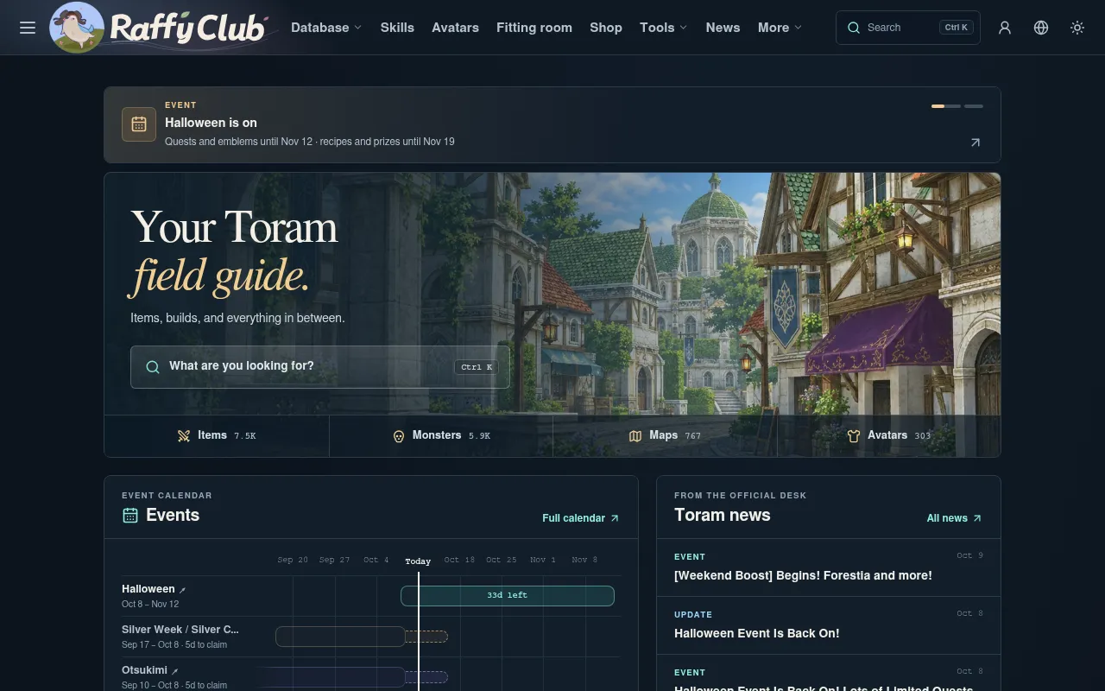This screenshot has width=1105, height=691.
Task: Open the Skills page
Action: (397, 28)
